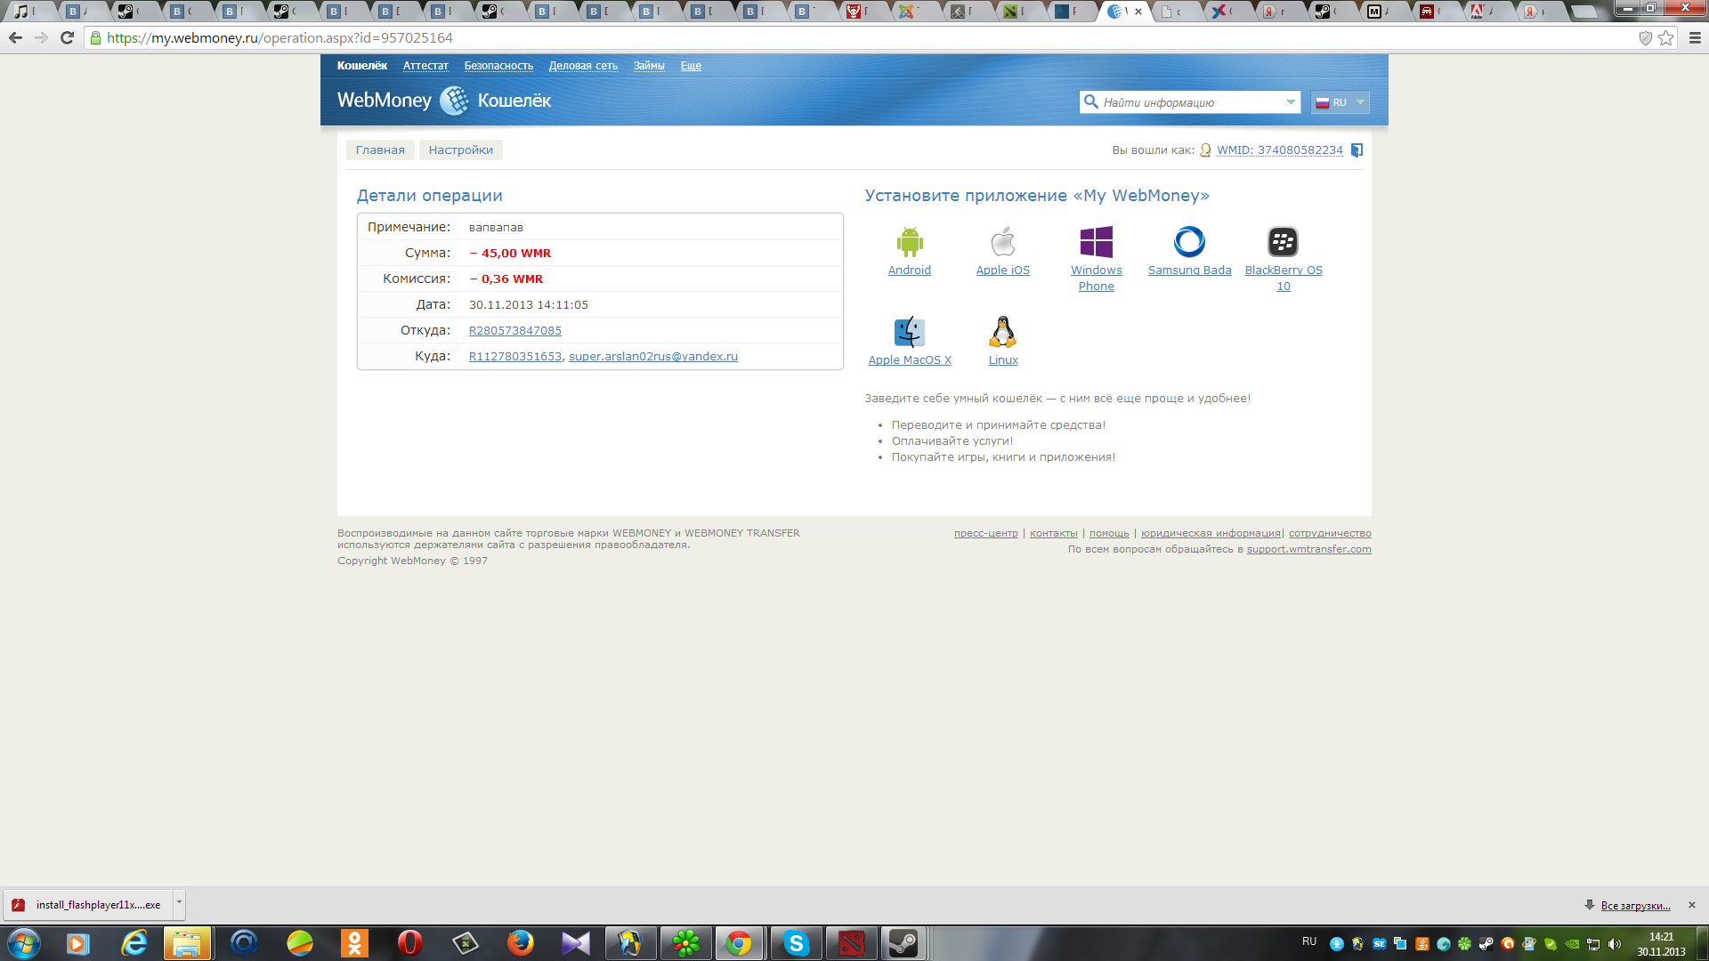Expand the search field dropdown arrow
The width and height of the screenshot is (1709, 961).
tap(1291, 102)
